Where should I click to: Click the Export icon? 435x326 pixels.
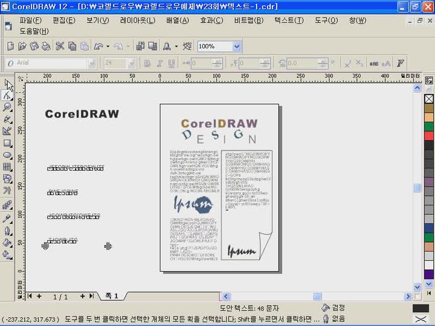pyautogui.click(x=153, y=46)
